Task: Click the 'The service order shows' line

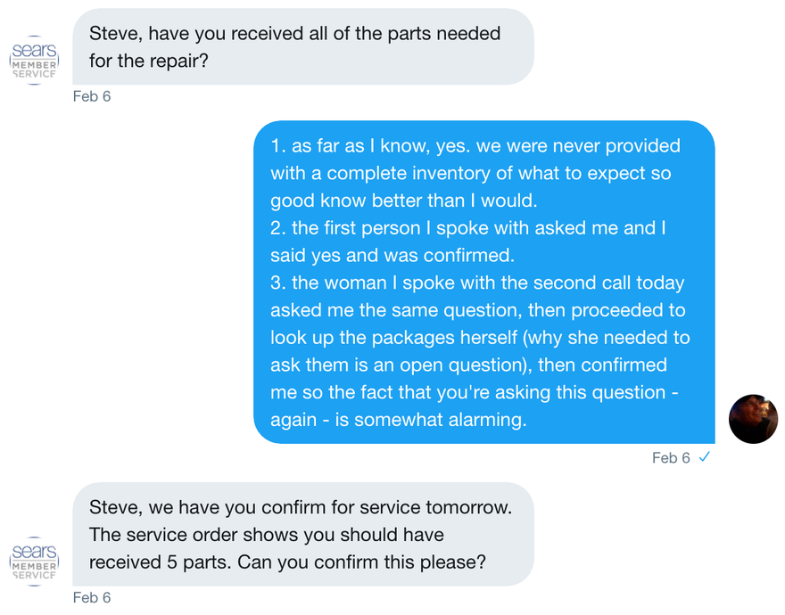Action: [x=267, y=535]
